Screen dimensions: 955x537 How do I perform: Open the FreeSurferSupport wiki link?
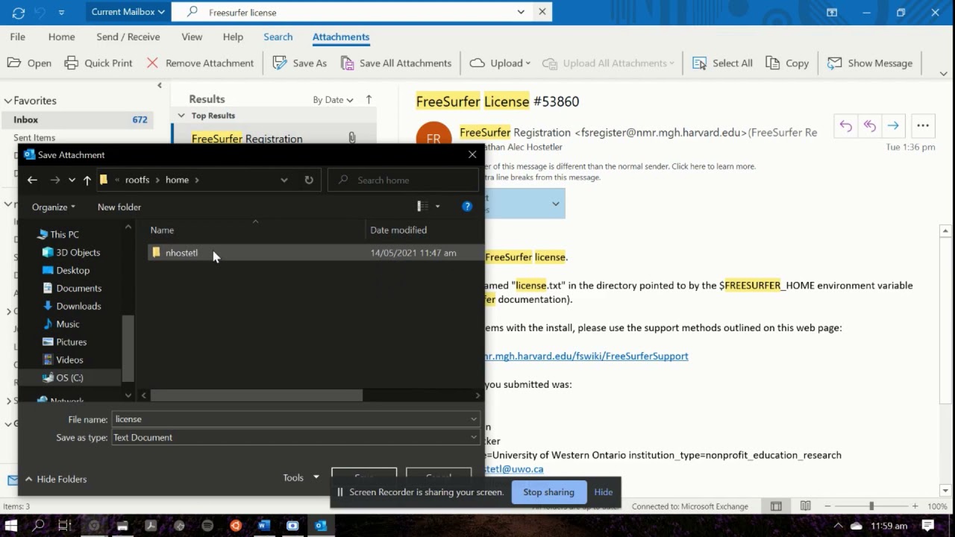(x=586, y=356)
